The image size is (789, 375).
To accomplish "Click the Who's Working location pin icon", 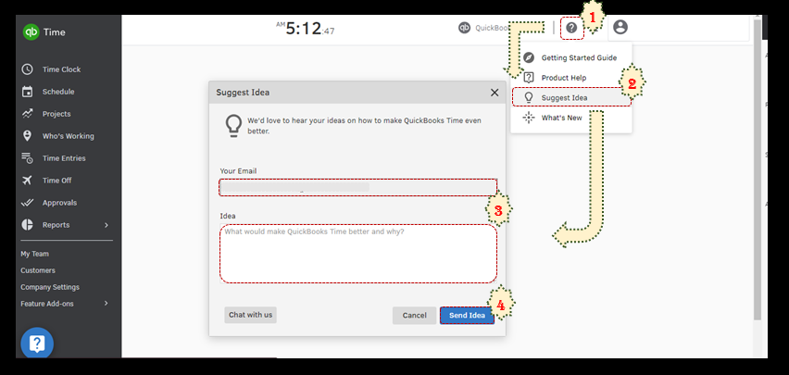I will click(x=27, y=136).
